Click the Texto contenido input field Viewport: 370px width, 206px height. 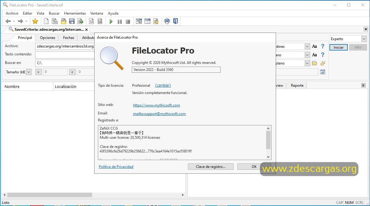(x=65, y=55)
